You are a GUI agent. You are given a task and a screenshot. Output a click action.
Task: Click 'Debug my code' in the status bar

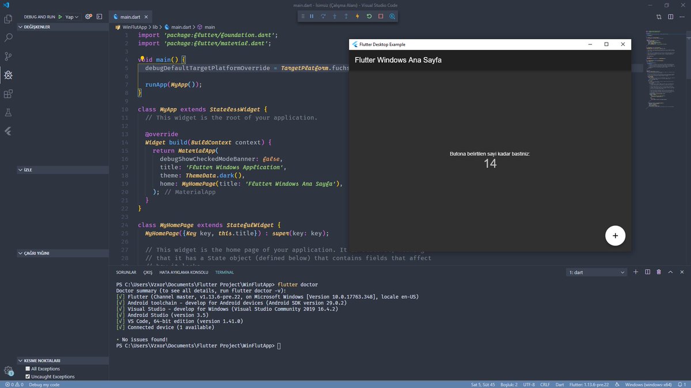(44, 384)
